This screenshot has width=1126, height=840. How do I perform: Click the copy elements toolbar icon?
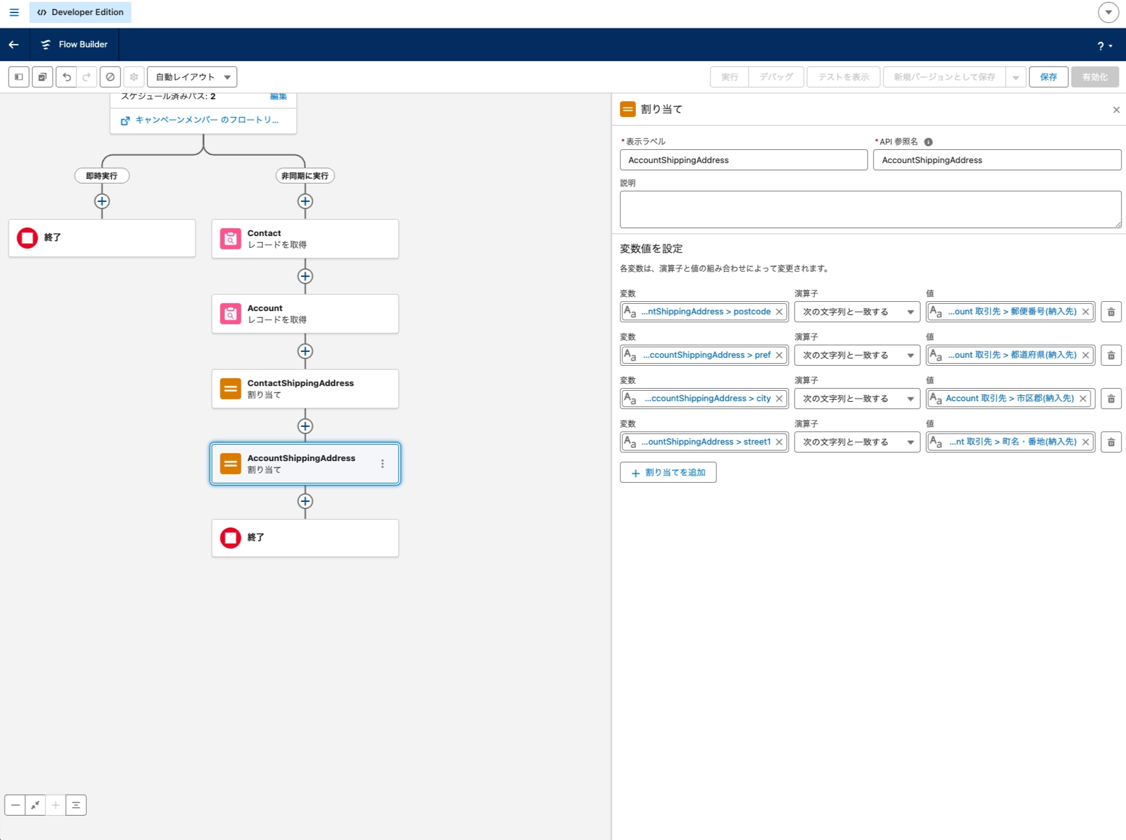[43, 77]
